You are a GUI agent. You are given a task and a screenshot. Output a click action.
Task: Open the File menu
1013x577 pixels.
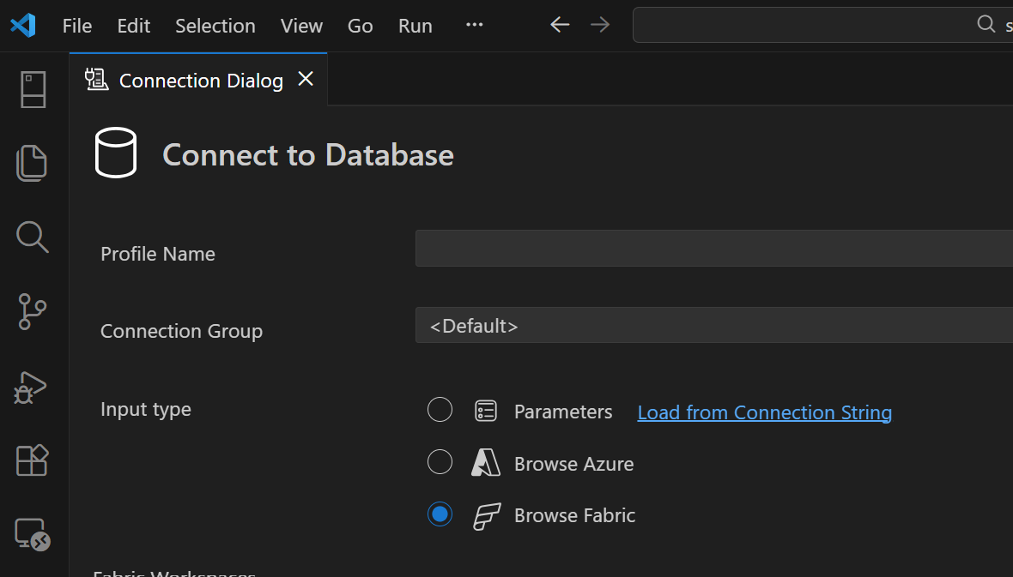(x=76, y=25)
